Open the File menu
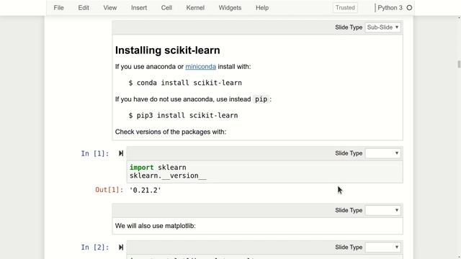This screenshot has height=259, width=461. (x=58, y=8)
